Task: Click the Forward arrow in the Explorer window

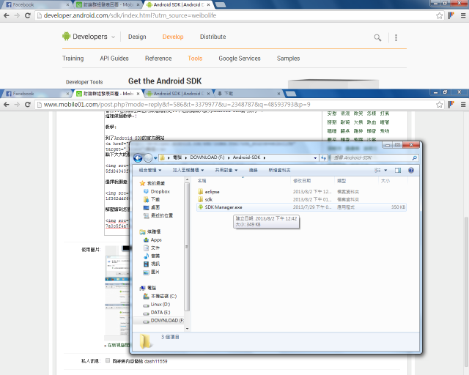Action: (x=148, y=157)
